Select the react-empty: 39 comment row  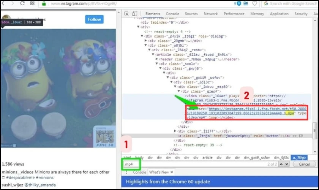pyautogui.click(x=198, y=145)
